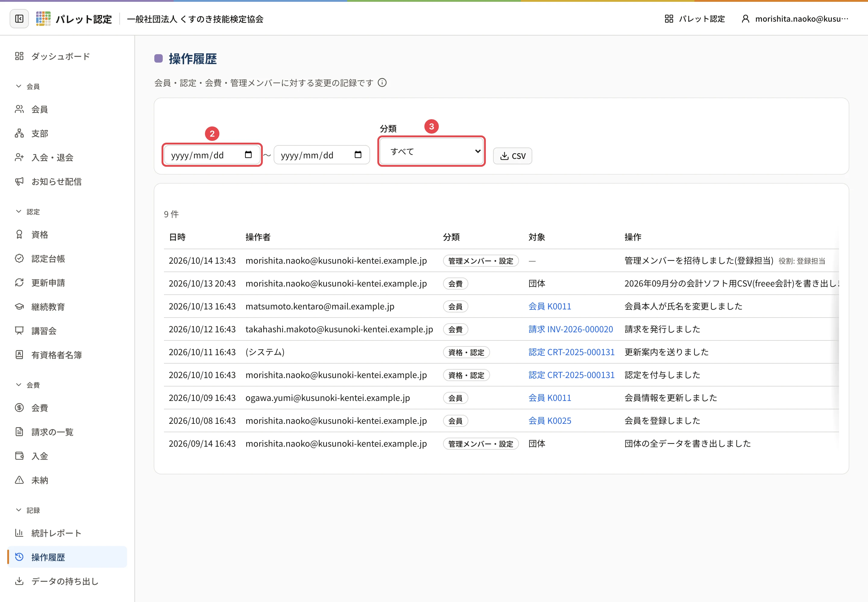Screen dimensions: 868x602
Task: Click the 会費 tag in the 2026/10/13 20:43 row
Action: point(455,284)
